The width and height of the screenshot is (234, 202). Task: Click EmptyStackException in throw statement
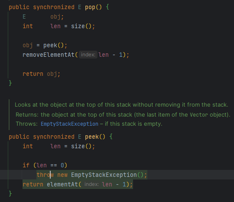click(104, 175)
